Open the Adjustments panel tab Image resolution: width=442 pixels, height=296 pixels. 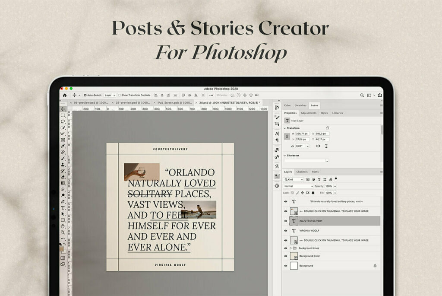coord(308,113)
